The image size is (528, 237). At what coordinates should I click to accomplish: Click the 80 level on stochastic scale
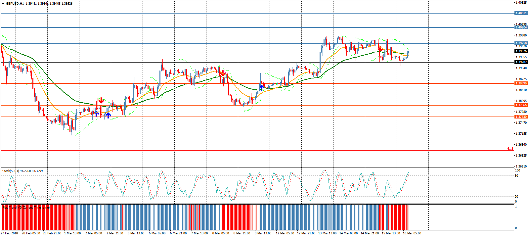click(x=516, y=176)
